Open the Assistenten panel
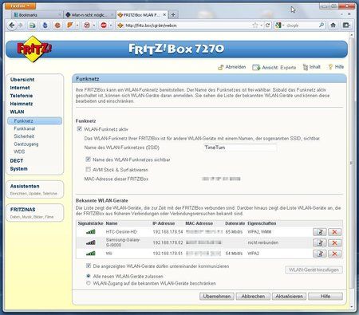 34,189
